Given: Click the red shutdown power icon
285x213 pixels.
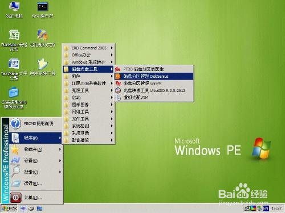Looking at the screenshot, I should (15, 198).
